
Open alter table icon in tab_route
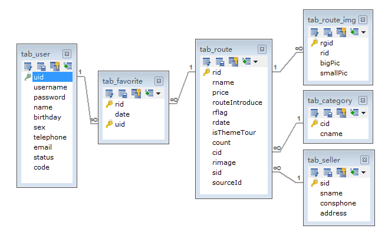[206, 62]
